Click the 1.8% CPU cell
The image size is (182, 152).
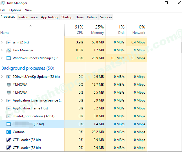(75, 58)
